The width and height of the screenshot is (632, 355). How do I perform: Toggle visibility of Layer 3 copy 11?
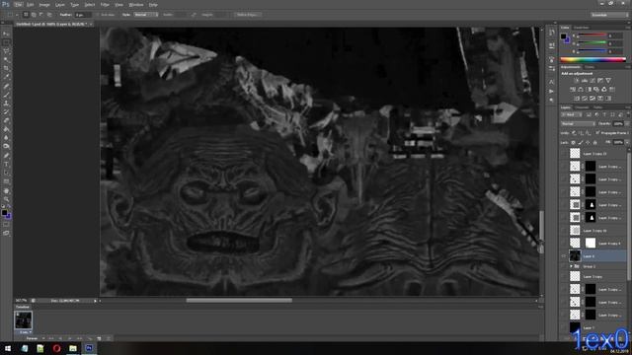564,154
